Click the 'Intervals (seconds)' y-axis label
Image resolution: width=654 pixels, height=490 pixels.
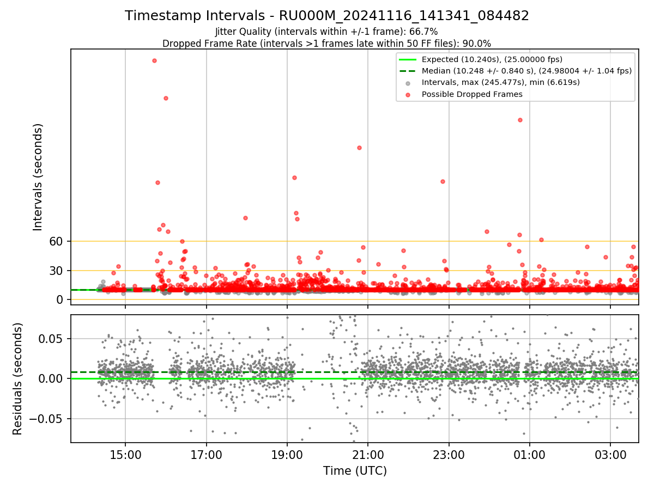click(x=38, y=176)
